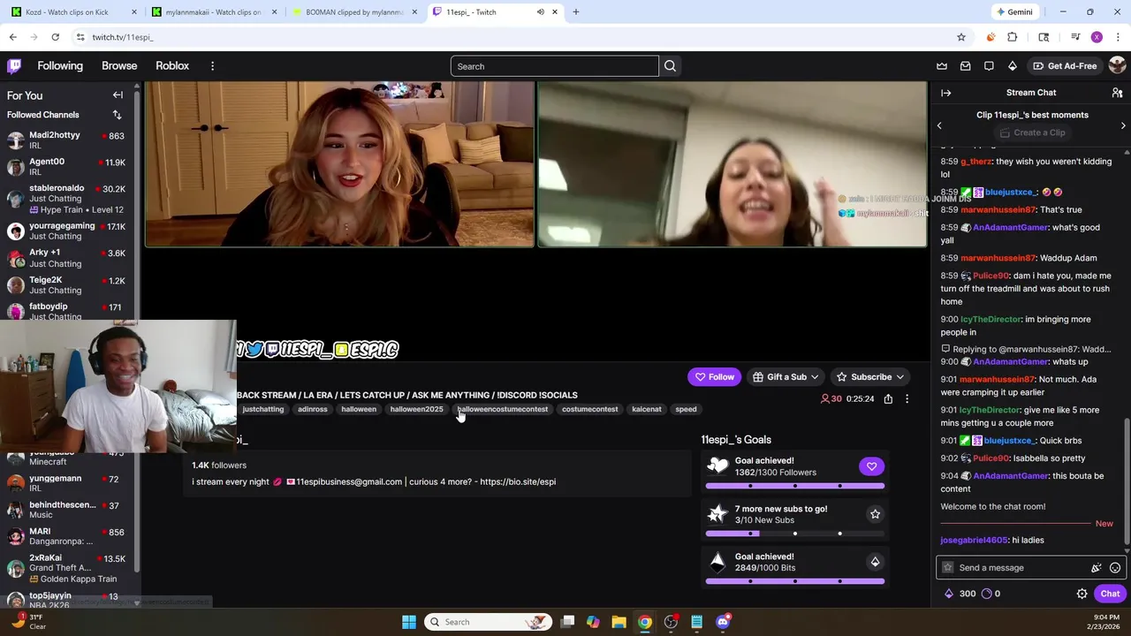Open the notifications chat bubble icon

(989, 66)
